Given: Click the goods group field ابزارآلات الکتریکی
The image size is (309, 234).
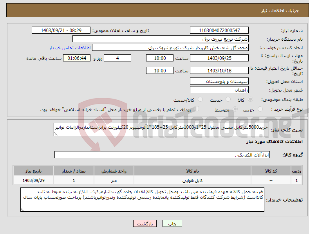Looking at the screenshot, I should [162, 155].
